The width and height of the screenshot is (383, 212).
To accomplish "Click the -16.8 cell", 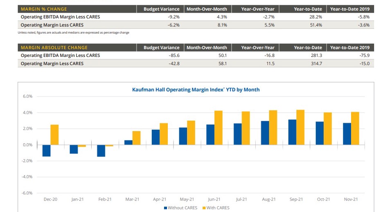I will click(x=269, y=55).
